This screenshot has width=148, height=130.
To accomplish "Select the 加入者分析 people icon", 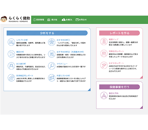I will (x=11, y=66).
